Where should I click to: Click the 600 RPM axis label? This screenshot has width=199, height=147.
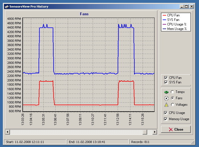pos(15,111)
